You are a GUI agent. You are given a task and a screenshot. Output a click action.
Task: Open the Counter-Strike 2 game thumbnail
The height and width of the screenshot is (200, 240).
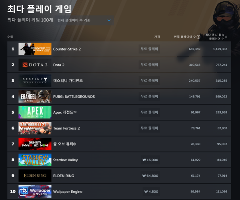35,49
